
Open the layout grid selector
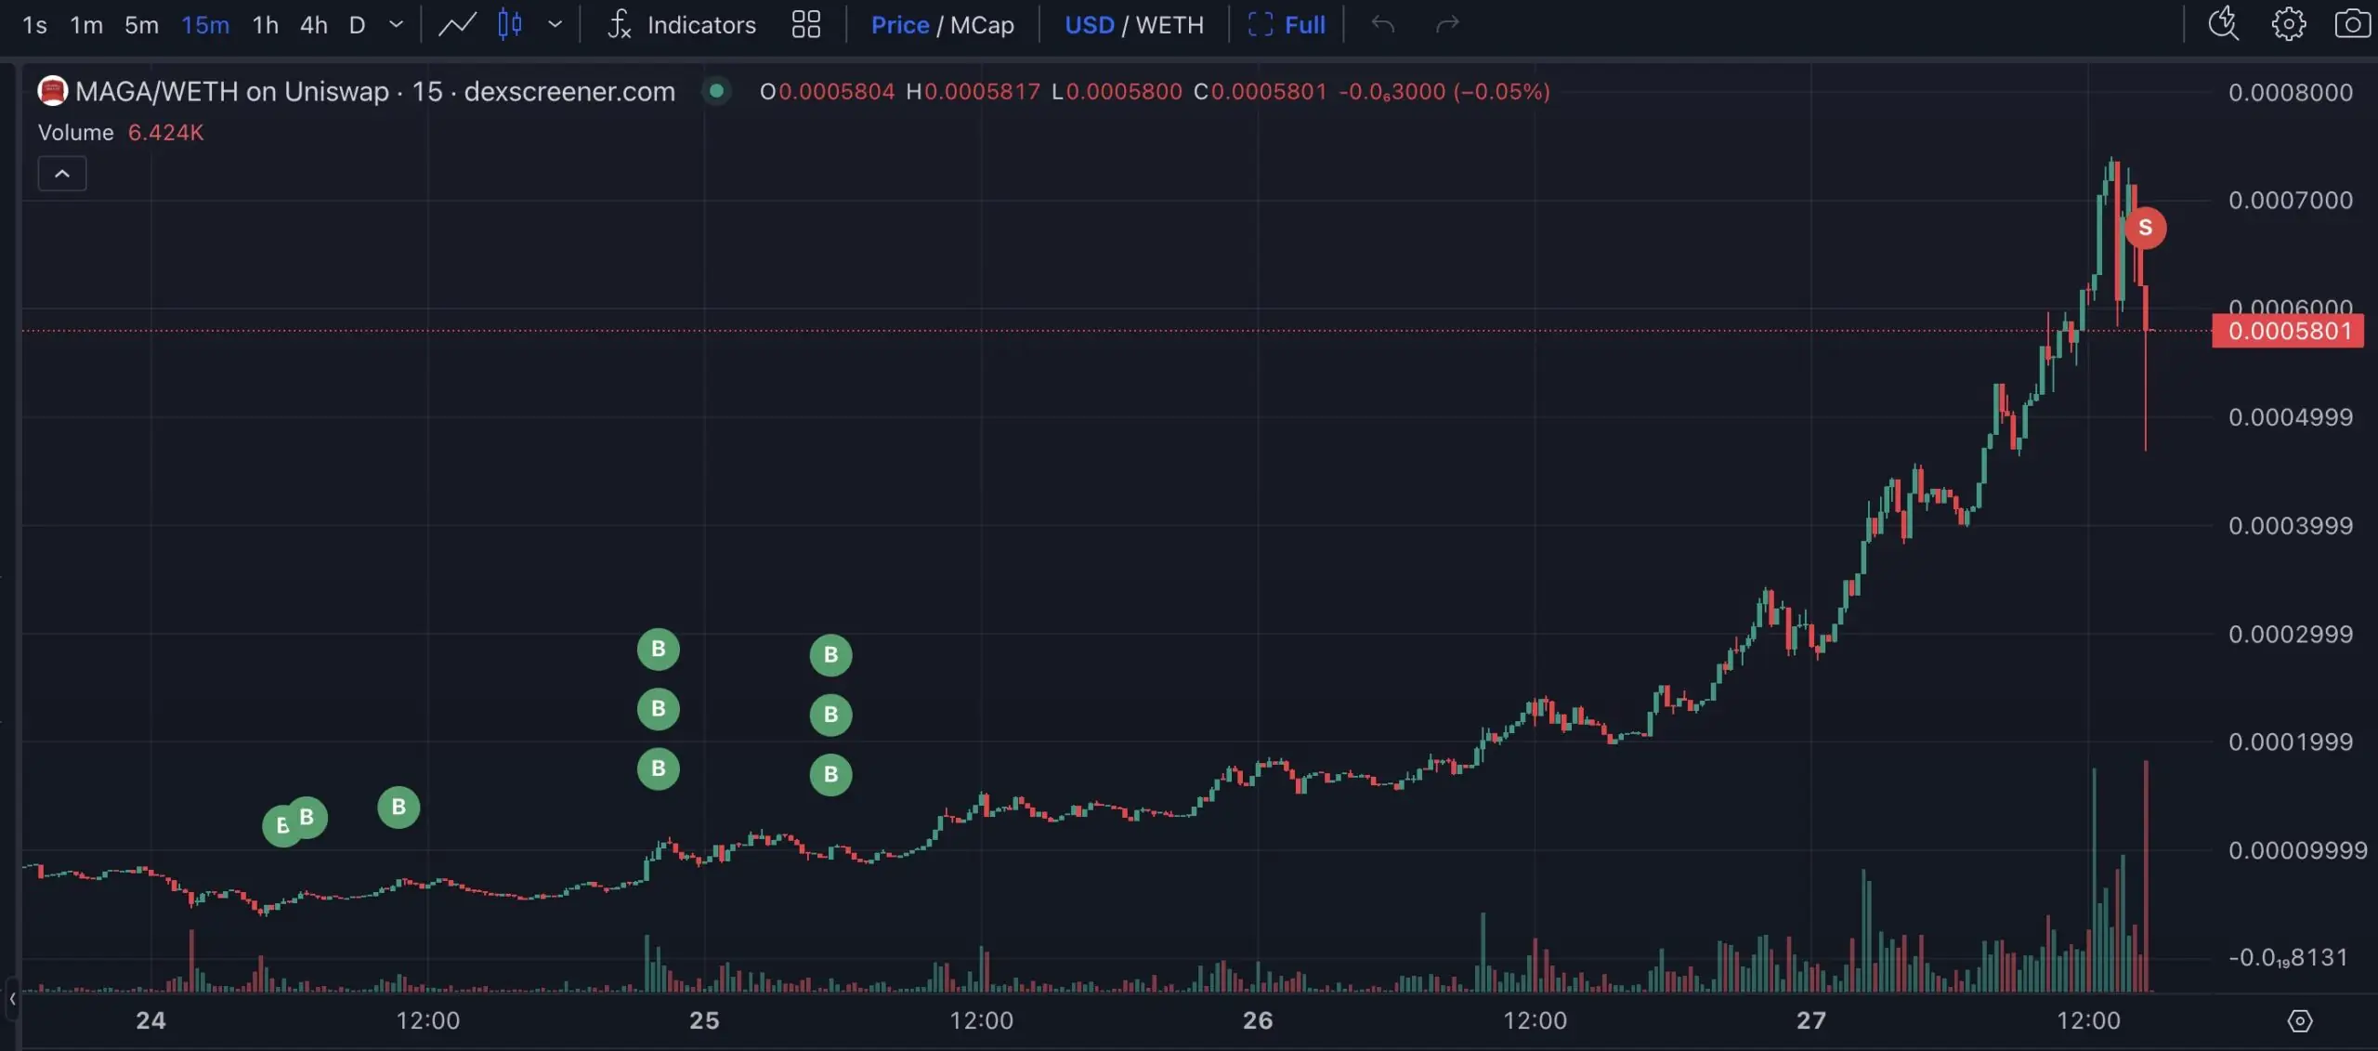tap(805, 25)
